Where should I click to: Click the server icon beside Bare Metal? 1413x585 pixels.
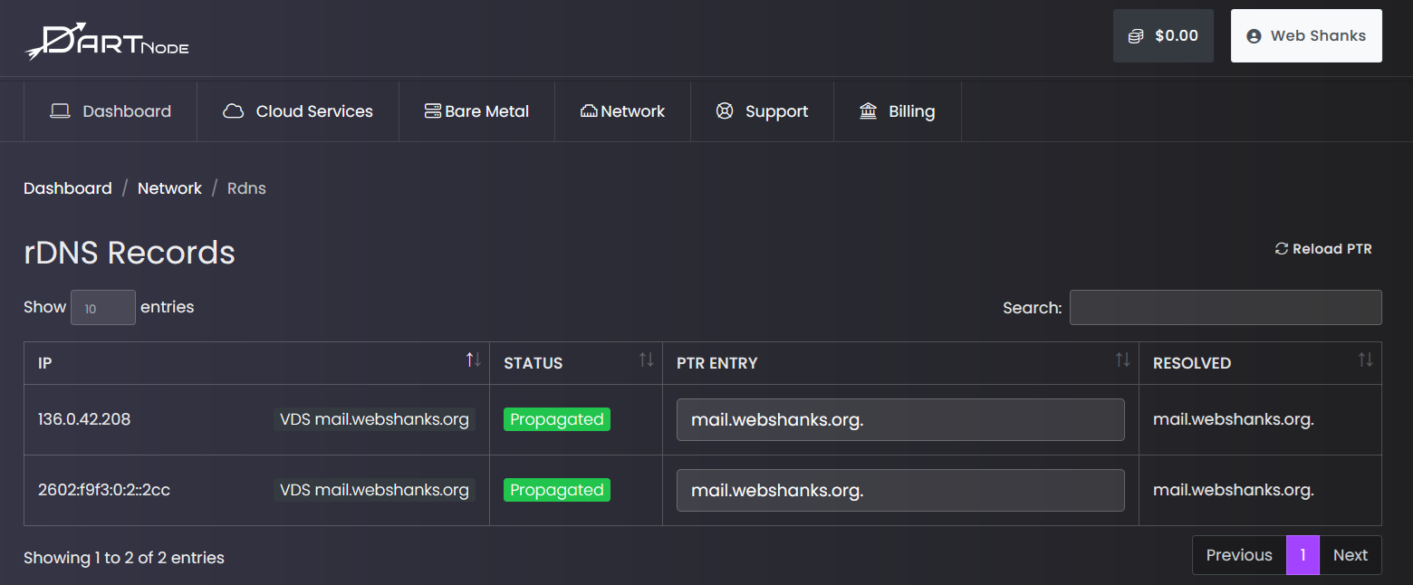433,111
